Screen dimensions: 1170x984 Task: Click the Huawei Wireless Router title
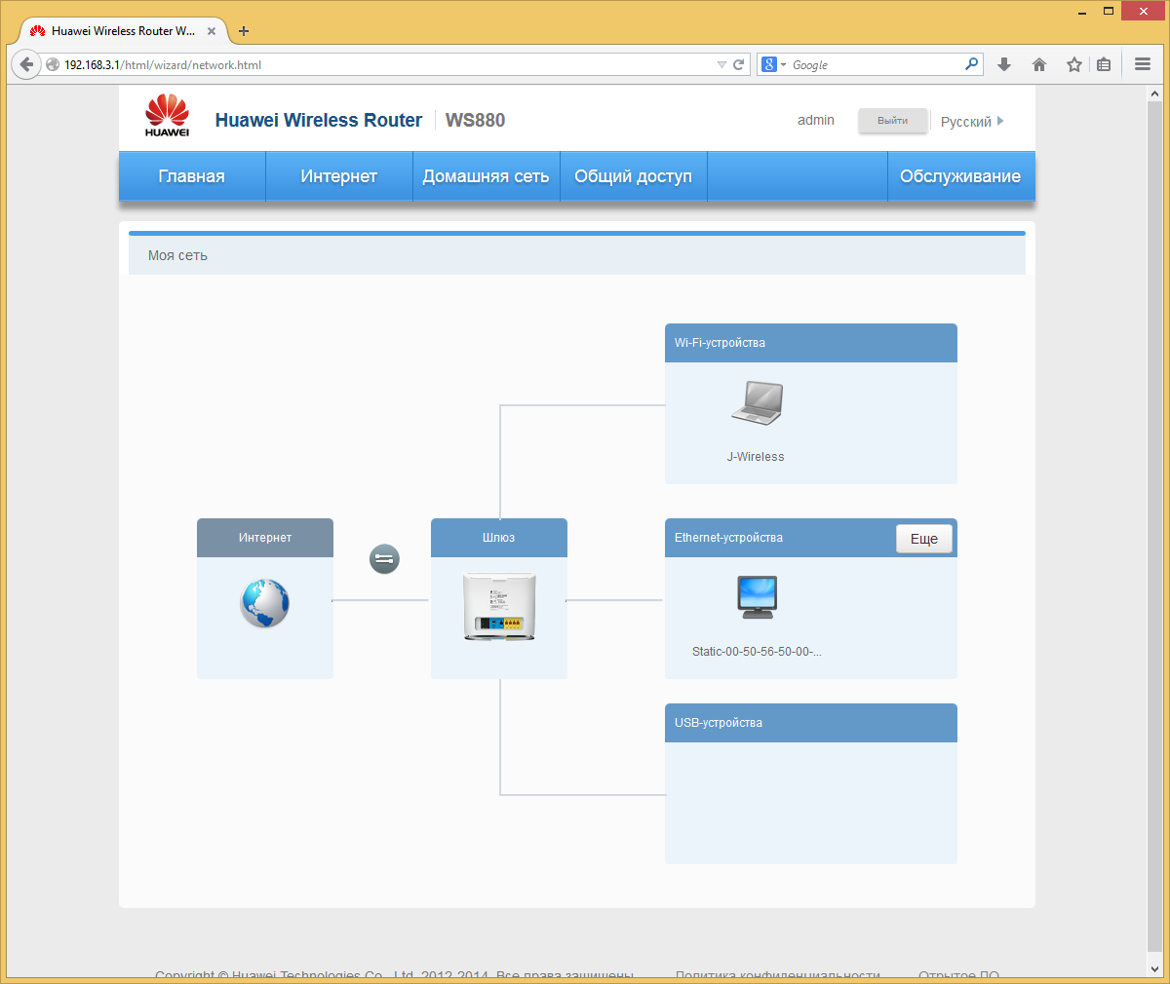point(319,121)
